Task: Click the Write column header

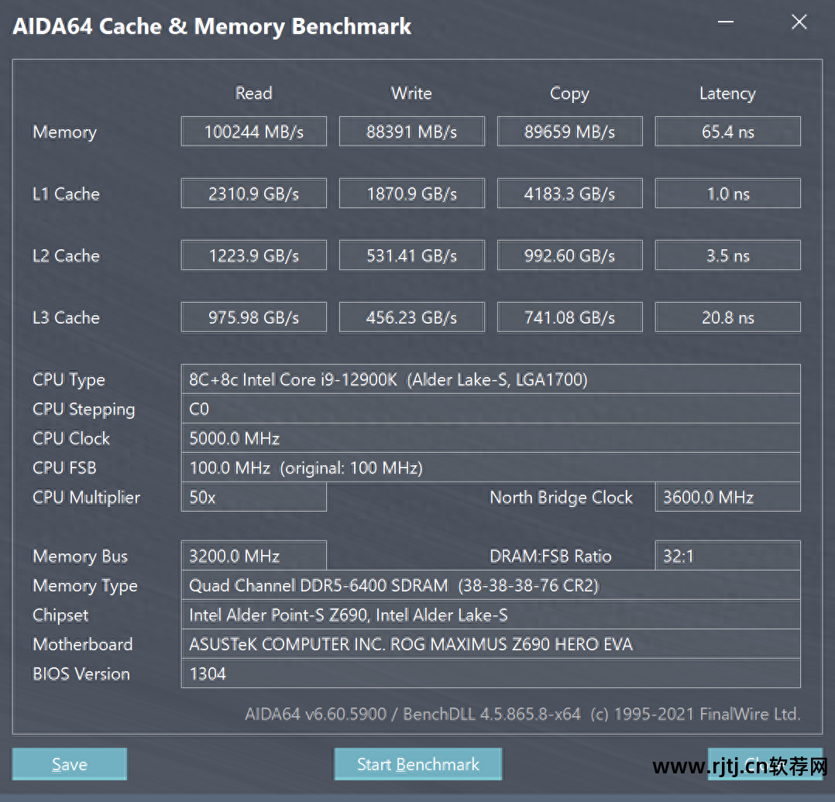Action: (411, 93)
